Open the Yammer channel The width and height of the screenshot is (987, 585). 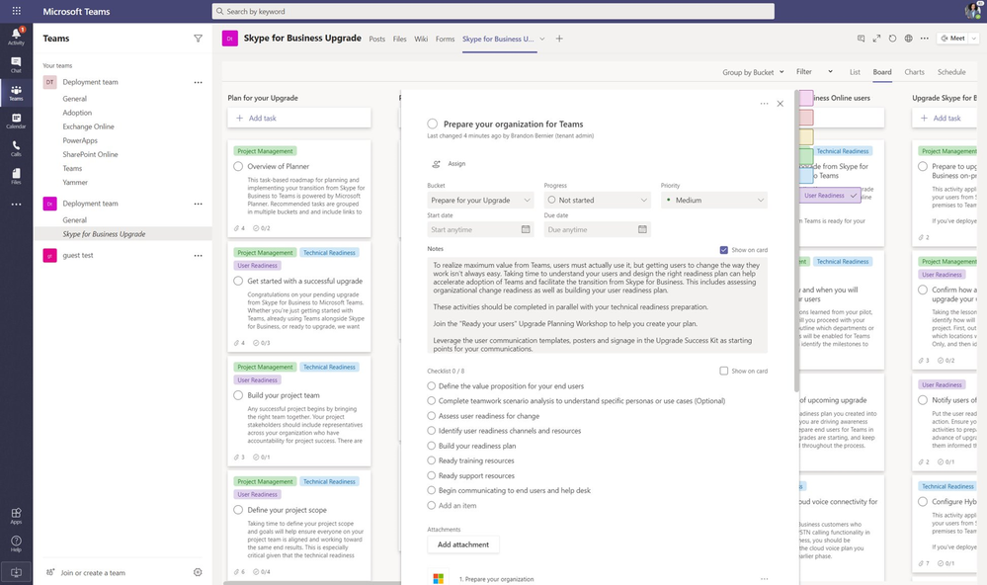[75, 183]
